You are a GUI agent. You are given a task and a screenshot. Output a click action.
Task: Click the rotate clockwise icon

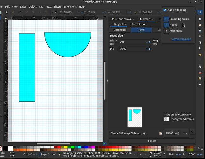33,12
